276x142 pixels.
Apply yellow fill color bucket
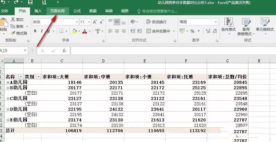[74, 31]
